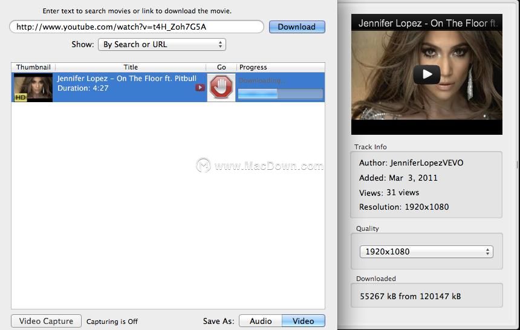520x330 pixels.
Task: Select Video in Save As toggle
Action: 304,321
